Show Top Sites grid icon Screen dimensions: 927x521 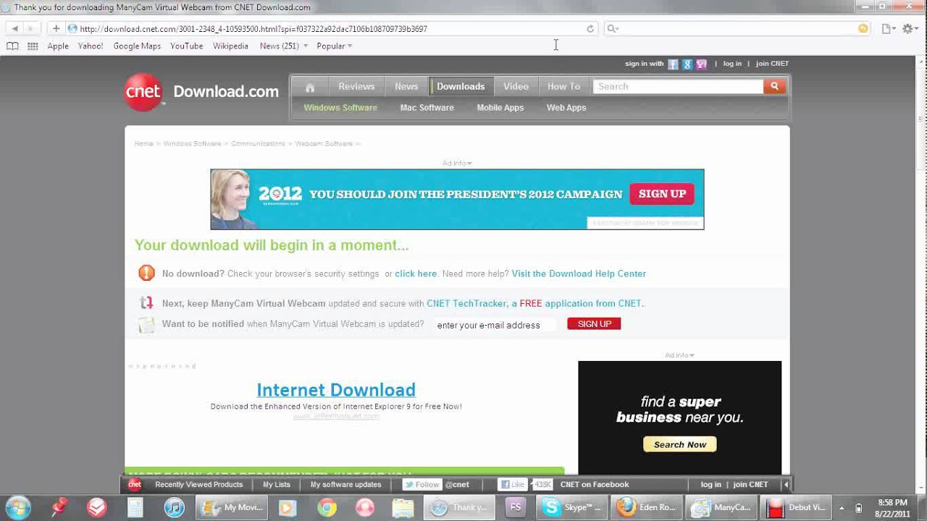click(33, 46)
